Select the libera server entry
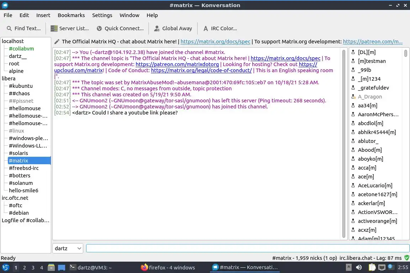The width and height of the screenshot is (410, 273). (x=9, y=78)
